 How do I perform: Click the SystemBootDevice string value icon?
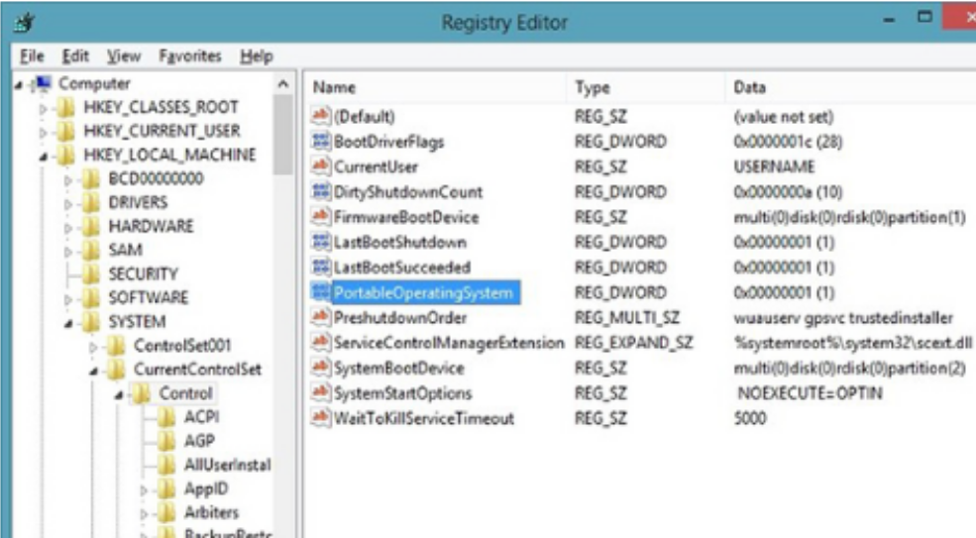(x=320, y=369)
